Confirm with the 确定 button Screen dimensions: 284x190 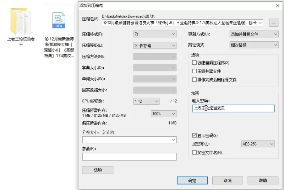[x=192, y=180]
